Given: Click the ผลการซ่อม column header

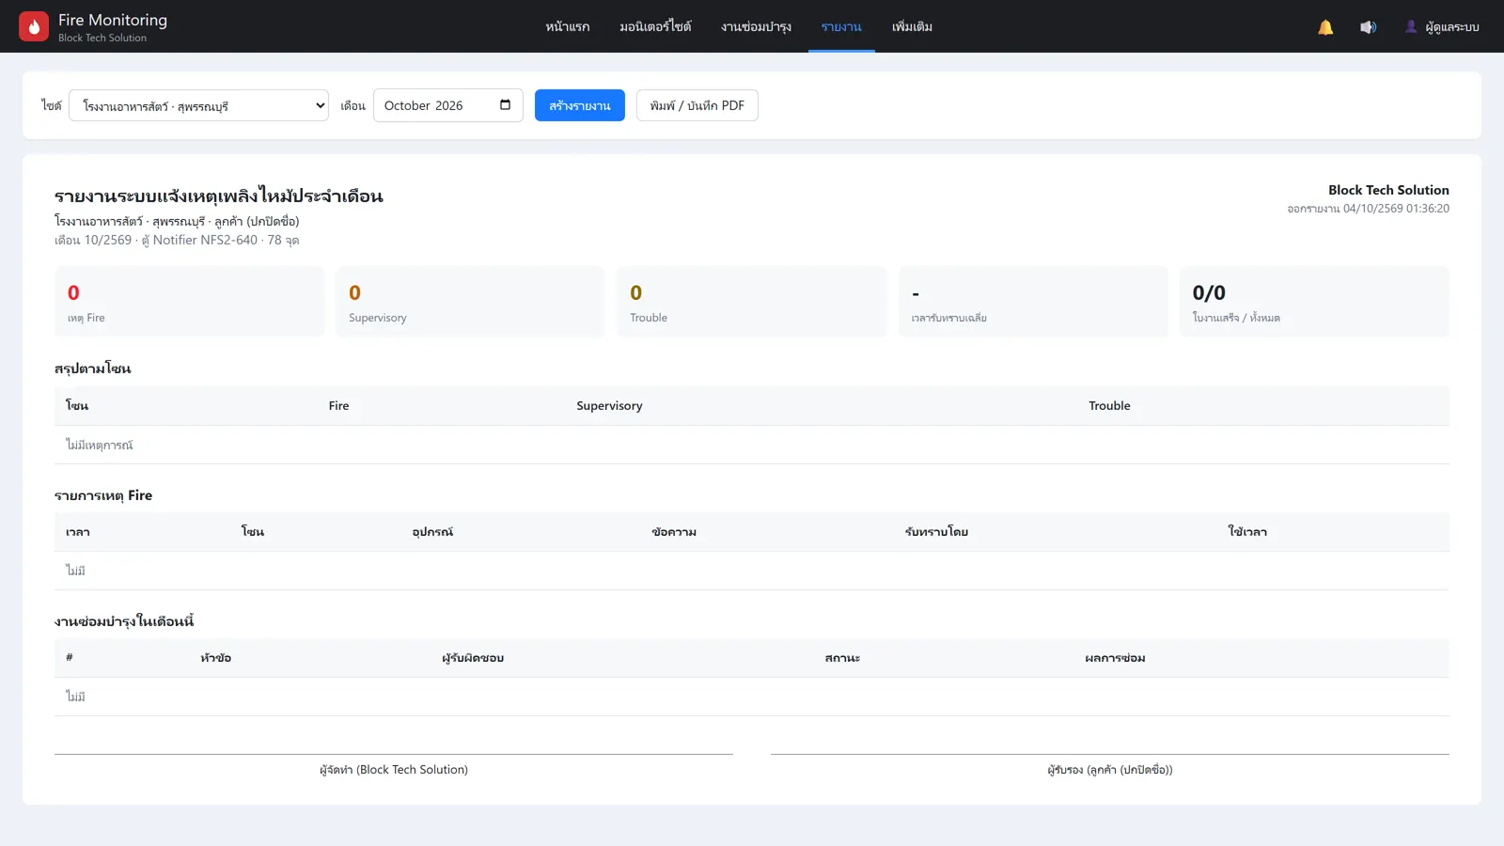Looking at the screenshot, I should click(x=1115, y=658).
